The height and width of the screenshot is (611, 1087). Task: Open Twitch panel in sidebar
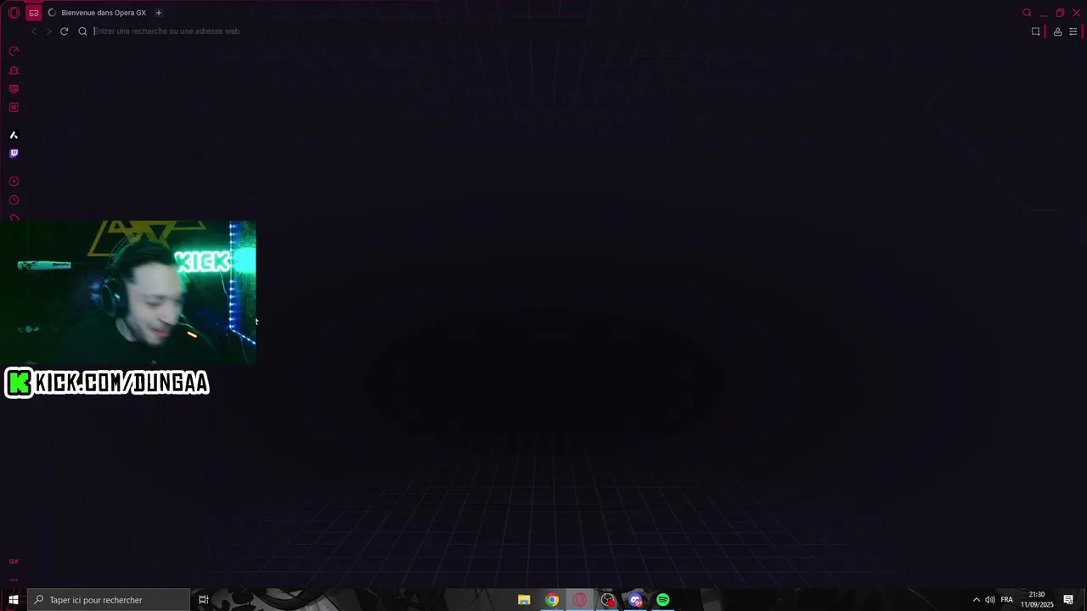coord(14,154)
